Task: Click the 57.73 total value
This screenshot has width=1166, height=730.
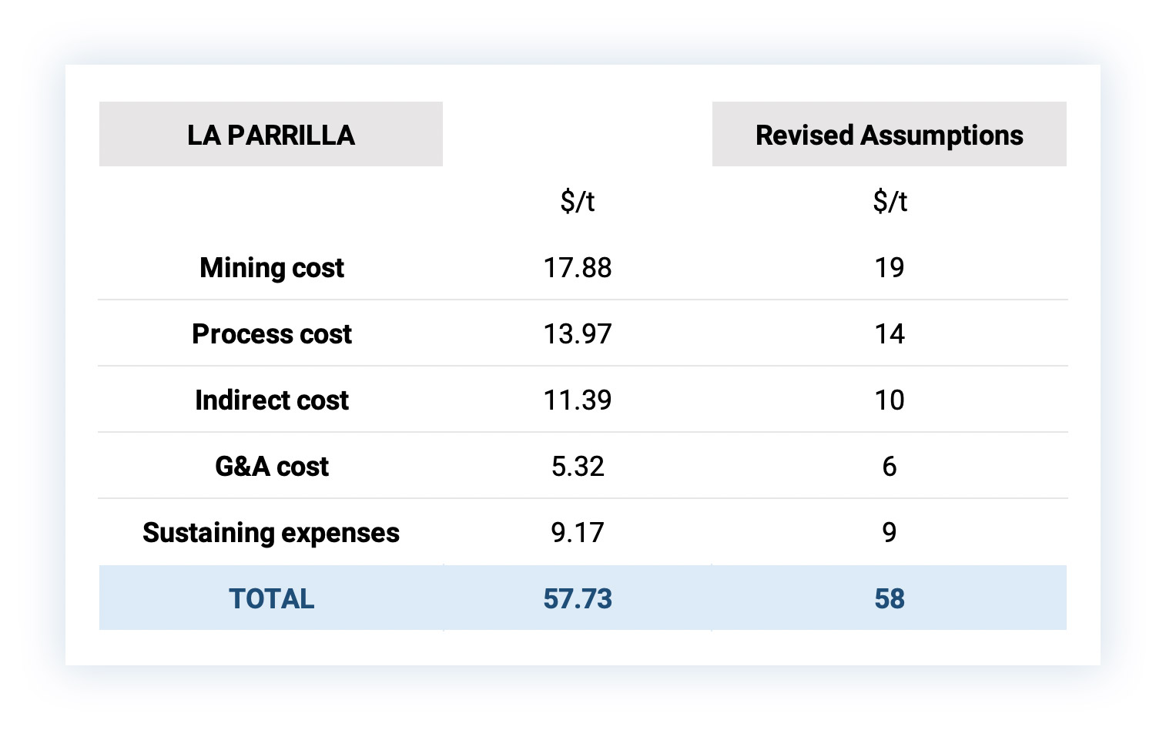Action: click(x=578, y=599)
